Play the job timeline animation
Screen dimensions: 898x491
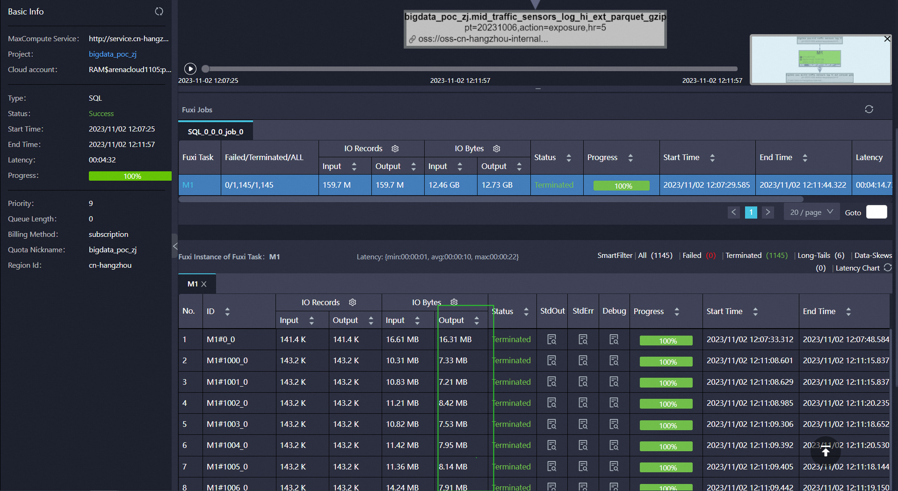[x=190, y=69]
